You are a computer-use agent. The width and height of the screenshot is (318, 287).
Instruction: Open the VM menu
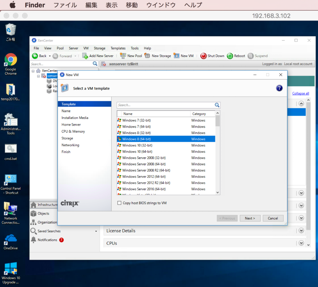pos(86,48)
